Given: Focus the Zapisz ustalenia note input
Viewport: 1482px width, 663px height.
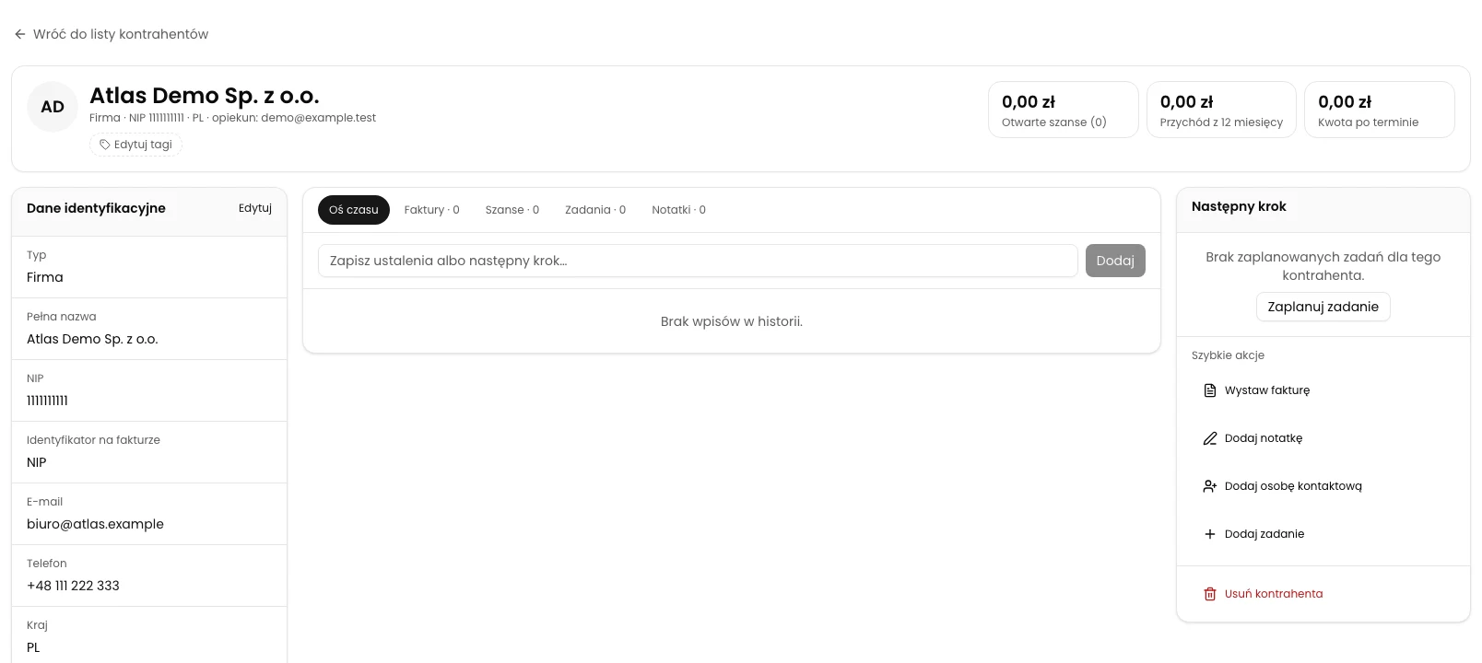Looking at the screenshot, I should (698, 261).
